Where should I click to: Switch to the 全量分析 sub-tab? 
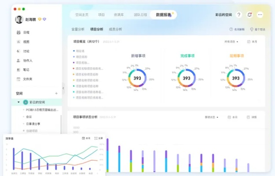[x=78, y=29]
